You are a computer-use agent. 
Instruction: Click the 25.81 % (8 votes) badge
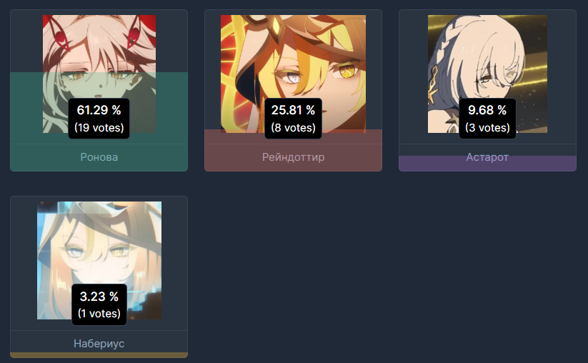[x=293, y=119]
